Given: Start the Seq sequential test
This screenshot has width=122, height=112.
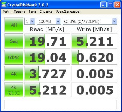Looking at the screenshot, I should coord(14,41).
